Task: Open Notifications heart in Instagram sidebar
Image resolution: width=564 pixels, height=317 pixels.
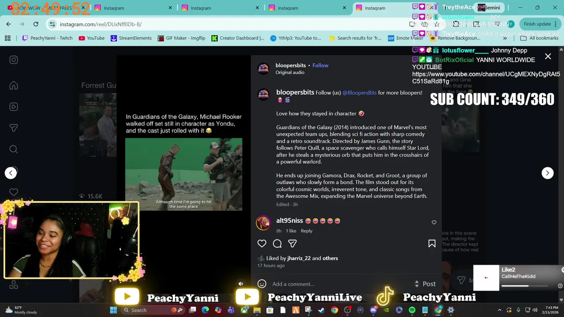Action: 14,192
